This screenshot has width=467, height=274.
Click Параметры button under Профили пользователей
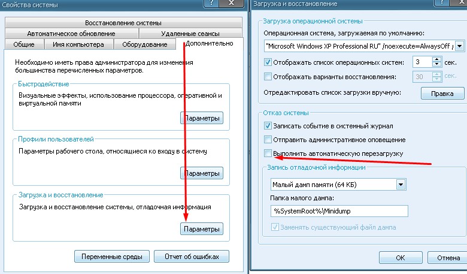202,173
